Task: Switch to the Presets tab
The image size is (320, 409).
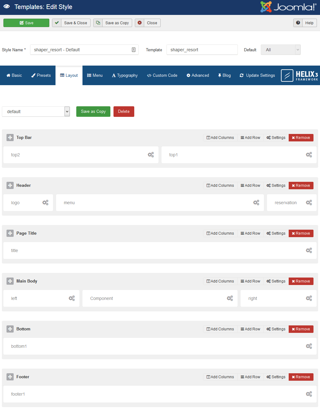Action: point(41,76)
